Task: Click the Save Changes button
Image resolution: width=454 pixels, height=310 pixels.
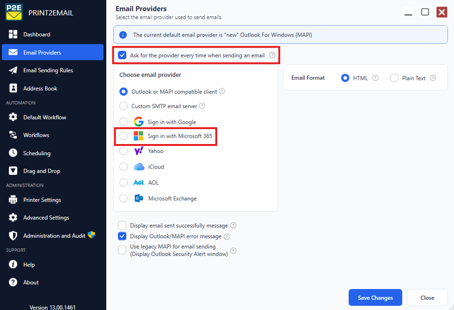Action: [375, 297]
